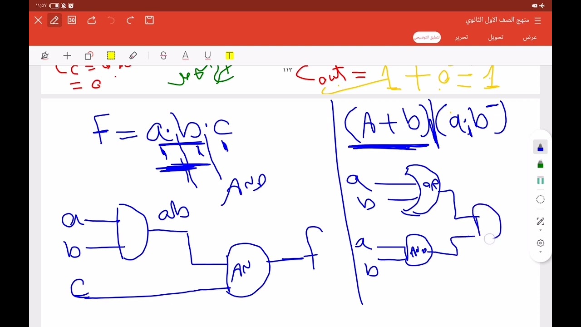Tap the battery indicator in status bar
The width and height of the screenshot is (581, 327).
tap(54, 5)
